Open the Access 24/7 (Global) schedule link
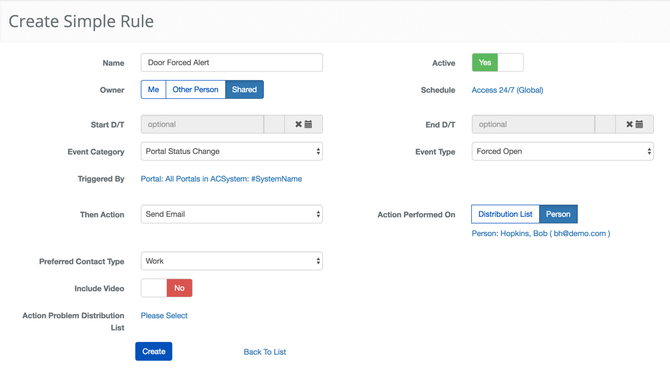 point(507,90)
